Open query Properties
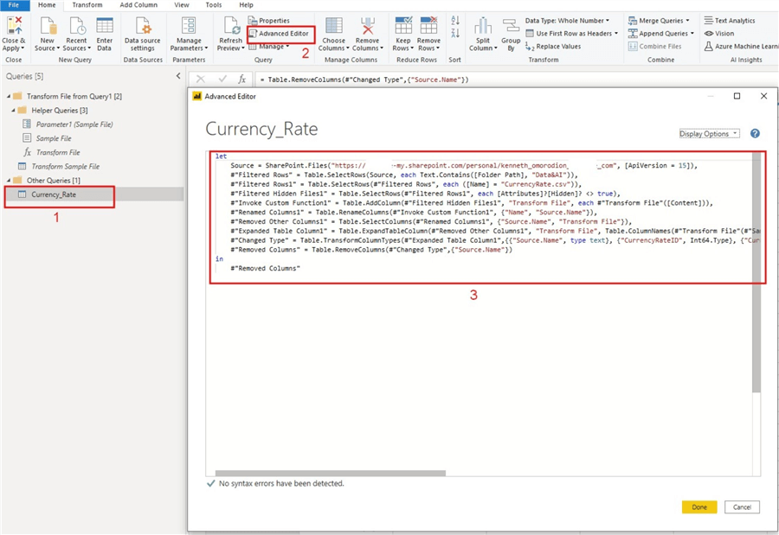The height and width of the screenshot is (535, 779). click(269, 21)
